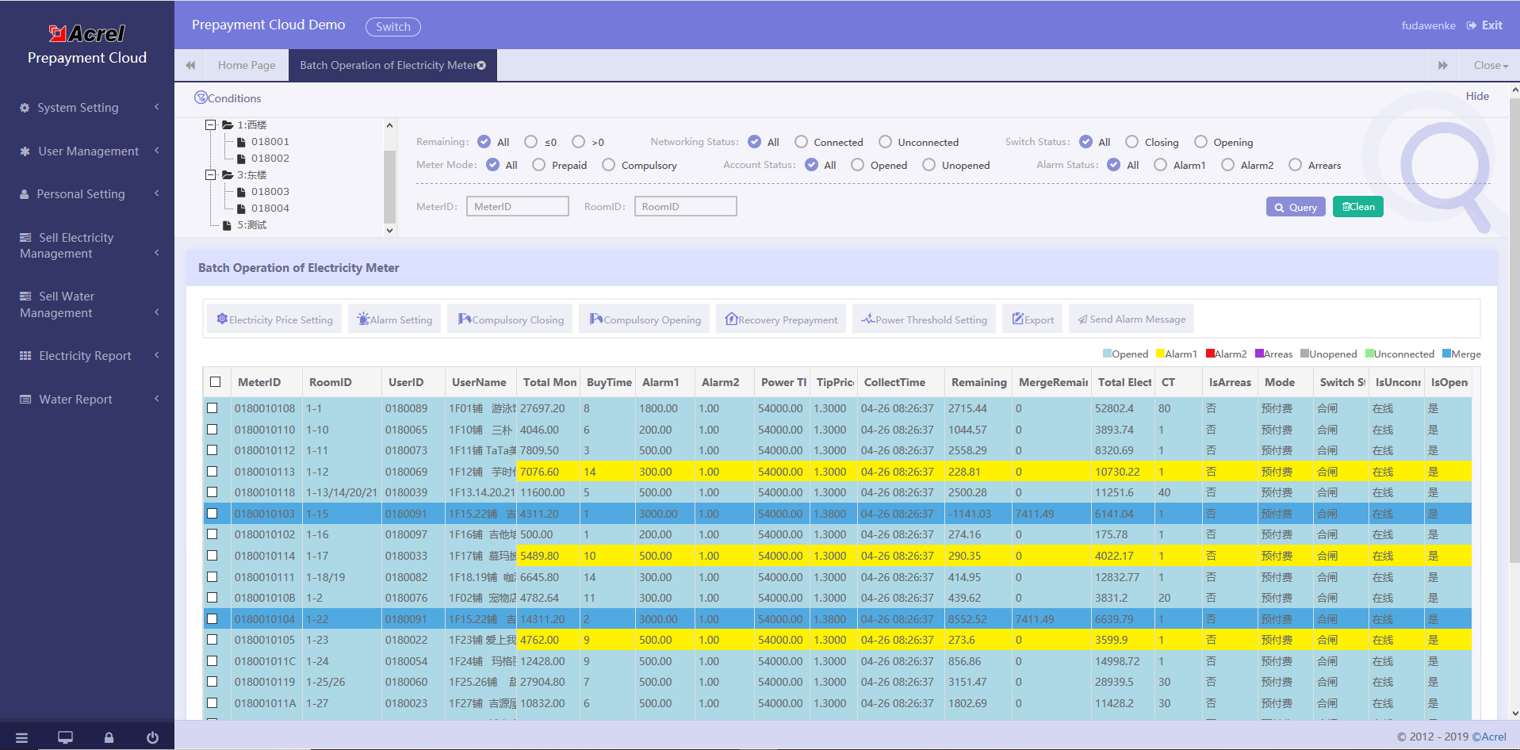
Task: Tick checkbox for meter 0180010103
Action: [212, 514]
